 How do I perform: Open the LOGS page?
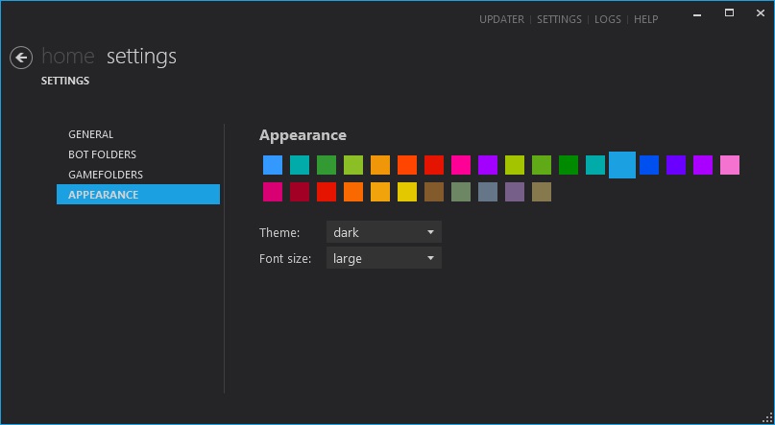[x=608, y=19]
